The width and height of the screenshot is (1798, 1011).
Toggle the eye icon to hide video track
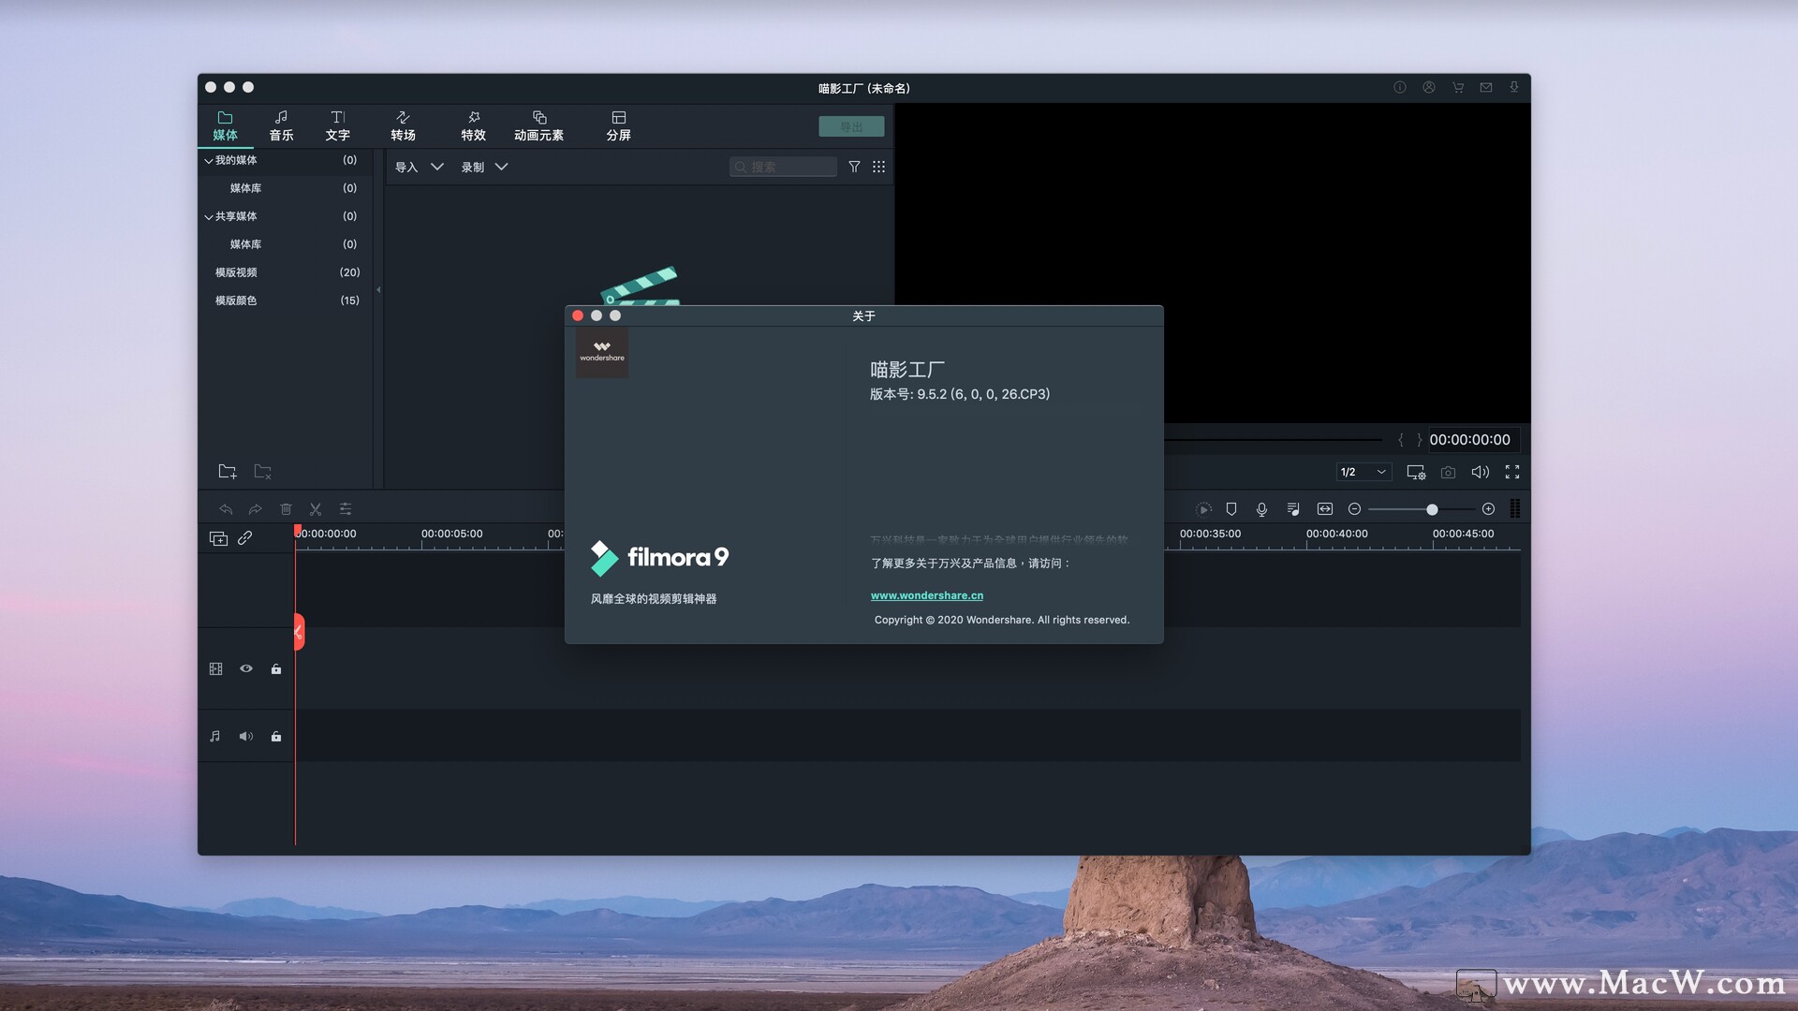pyautogui.click(x=246, y=668)
